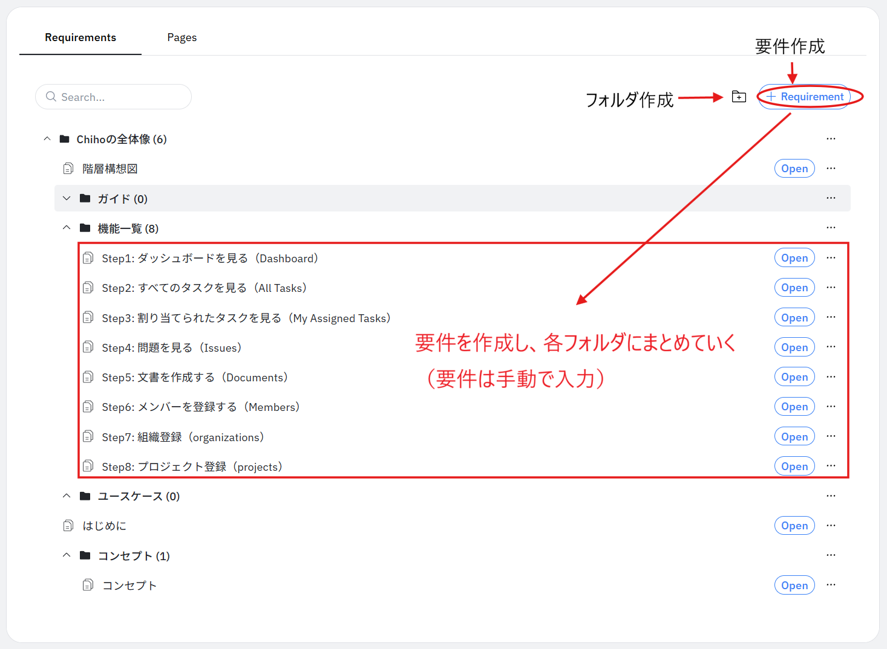Click document icon for 階層構想図

point(68,169)
